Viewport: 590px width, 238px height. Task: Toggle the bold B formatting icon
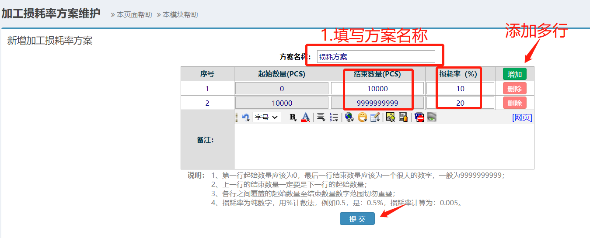point(293,117)
